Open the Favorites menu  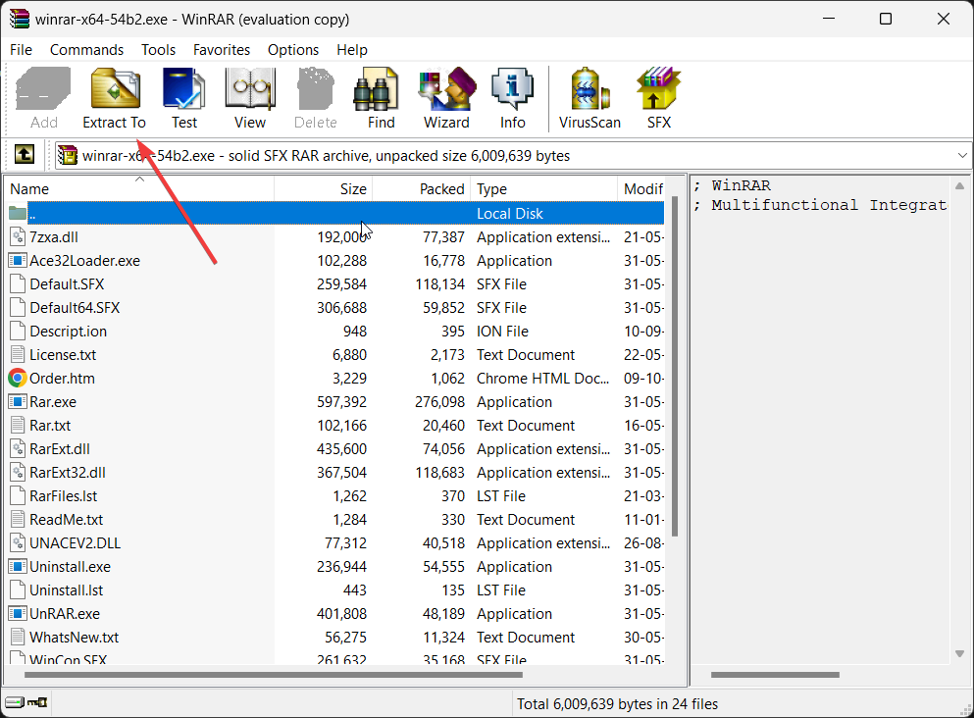click(221, 50)
